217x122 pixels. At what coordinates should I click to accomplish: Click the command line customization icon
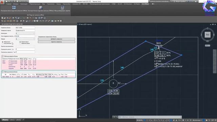117,117
